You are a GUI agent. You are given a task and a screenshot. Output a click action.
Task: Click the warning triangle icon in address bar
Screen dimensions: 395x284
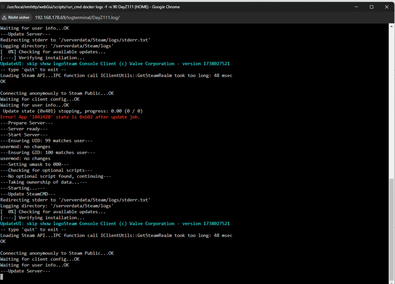coord(4,18)
